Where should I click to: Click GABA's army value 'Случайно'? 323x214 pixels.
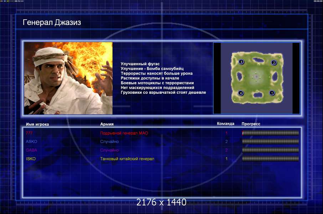[109, 150]
